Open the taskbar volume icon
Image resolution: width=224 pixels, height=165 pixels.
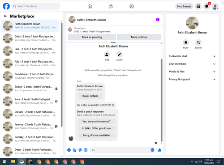click(200, 161)
